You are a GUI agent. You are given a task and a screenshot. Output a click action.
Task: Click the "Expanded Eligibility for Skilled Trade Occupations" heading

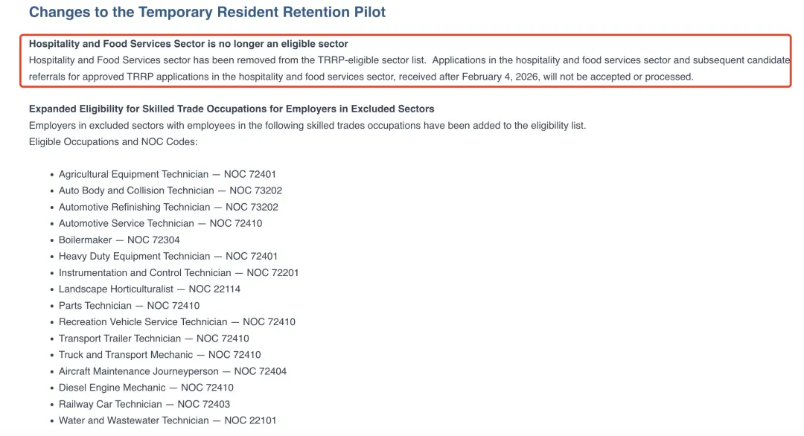coord(232,109)
